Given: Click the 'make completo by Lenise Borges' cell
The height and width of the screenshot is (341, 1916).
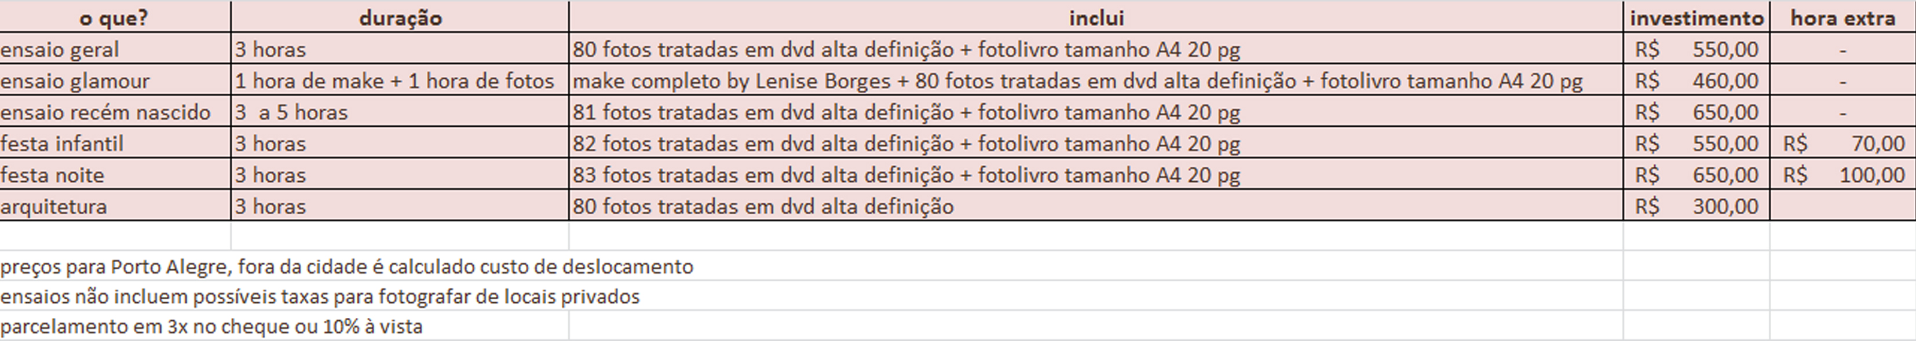Looking at the screenshot, I should [x=1096, y=80].
